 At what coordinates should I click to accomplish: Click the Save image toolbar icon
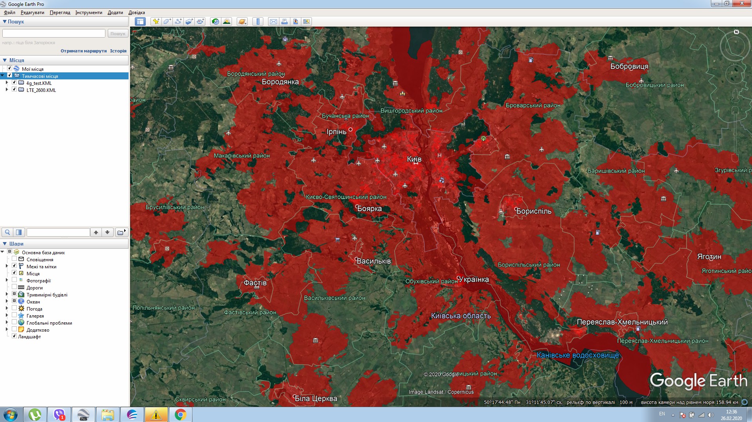click(x=295, y=22)
